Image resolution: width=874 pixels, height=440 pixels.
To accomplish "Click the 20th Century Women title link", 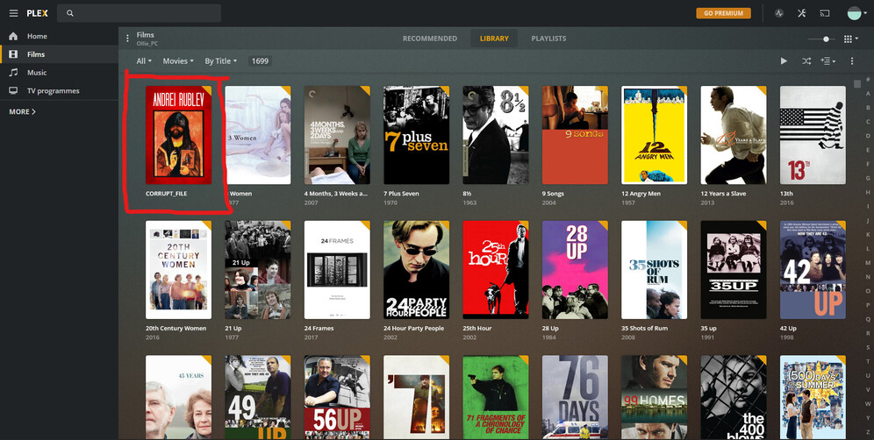I will 176,329.
